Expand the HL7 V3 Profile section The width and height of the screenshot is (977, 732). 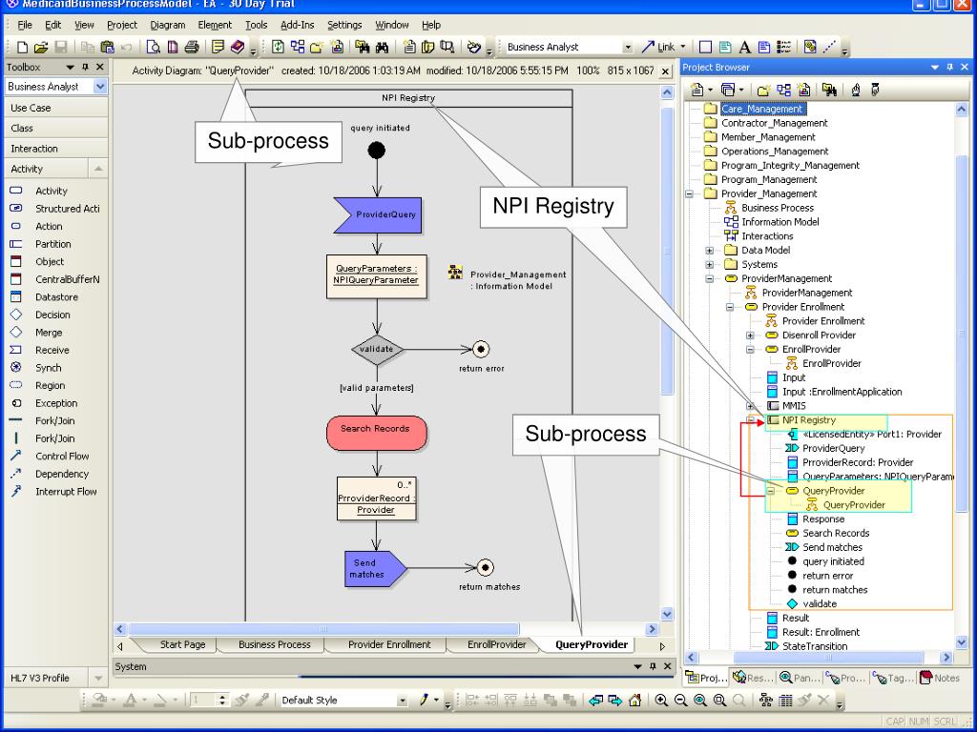pos(98,678)
